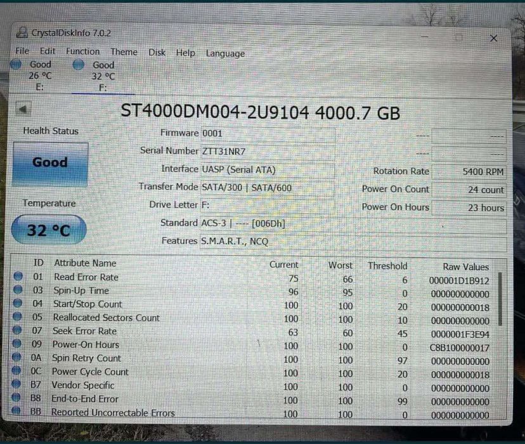Click the status dot for Reallocated Sectors Count

tap(17, 317)
